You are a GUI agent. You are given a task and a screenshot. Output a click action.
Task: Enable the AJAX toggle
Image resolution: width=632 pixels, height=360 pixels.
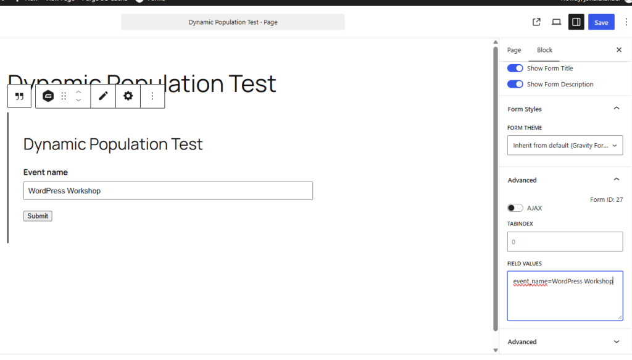(515, 208)
